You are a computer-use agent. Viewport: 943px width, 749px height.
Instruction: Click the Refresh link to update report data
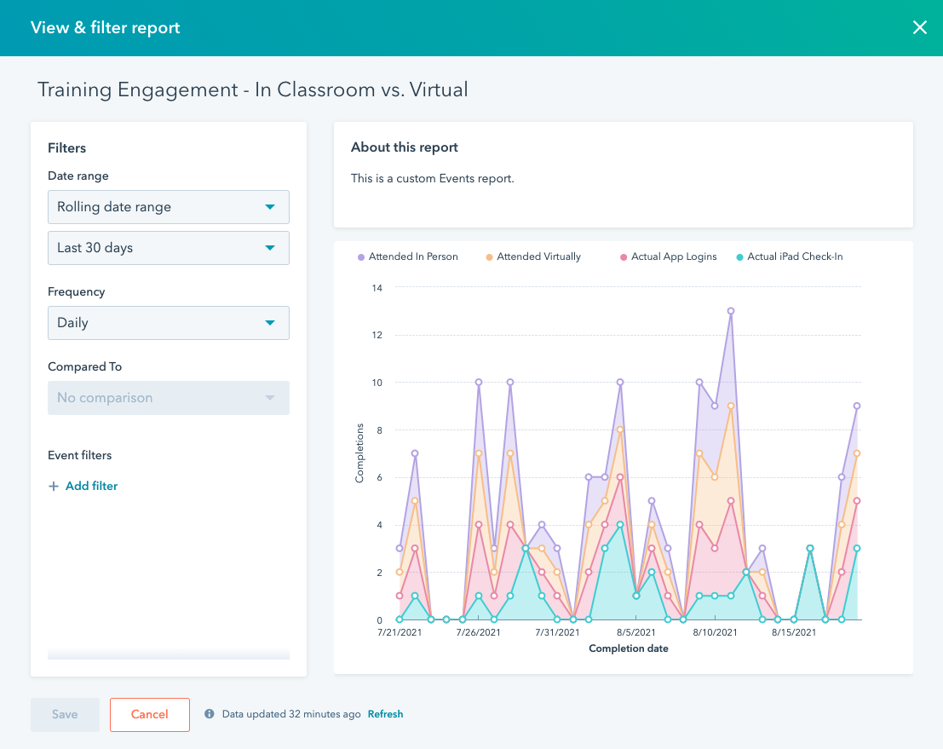point(385,714)
